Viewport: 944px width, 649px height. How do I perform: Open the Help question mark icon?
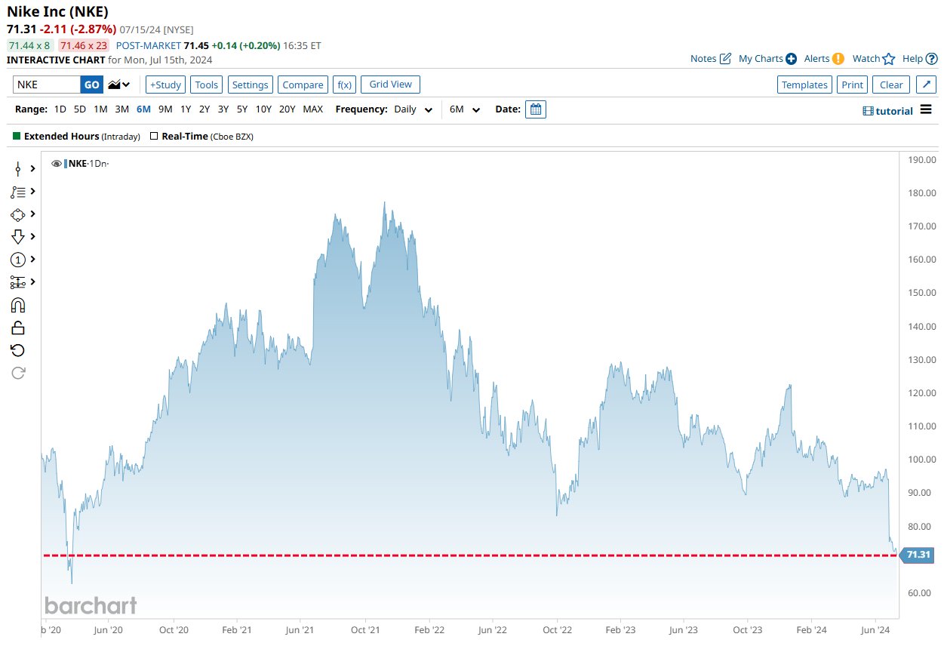932,59
